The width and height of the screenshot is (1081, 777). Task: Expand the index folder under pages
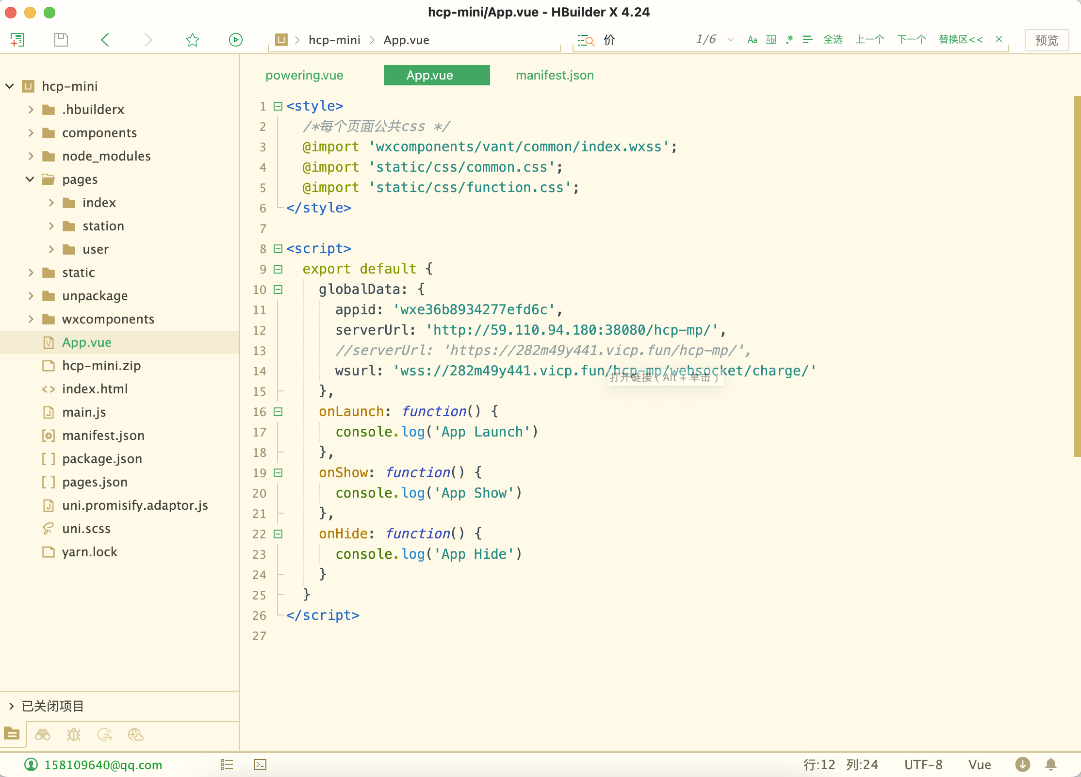51,203
